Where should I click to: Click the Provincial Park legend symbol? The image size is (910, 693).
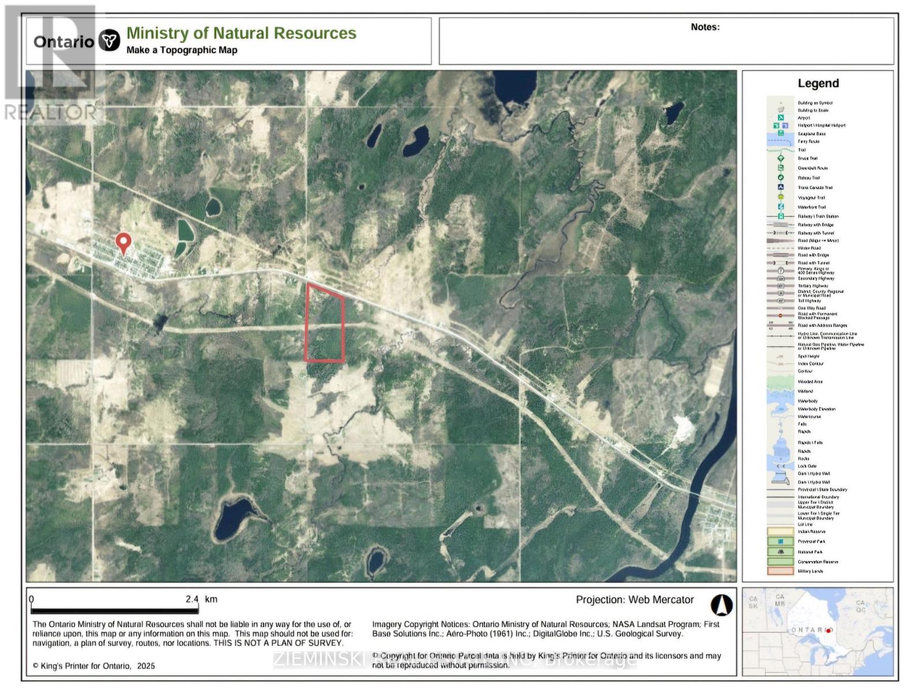(x=781, y=541)
